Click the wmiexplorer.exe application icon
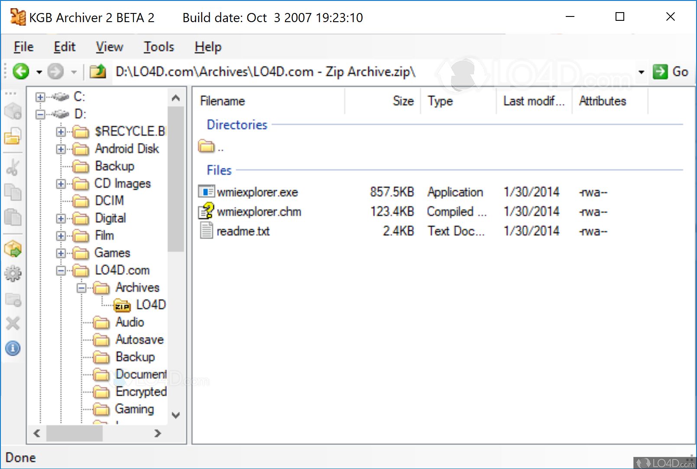Viewport: 697px width, 469px height. pyautogui.click(x=206, y=191)
